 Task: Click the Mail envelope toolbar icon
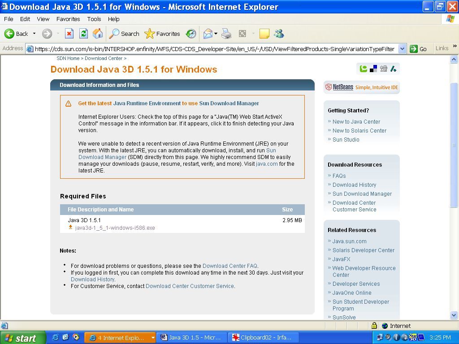click(208, 34)
